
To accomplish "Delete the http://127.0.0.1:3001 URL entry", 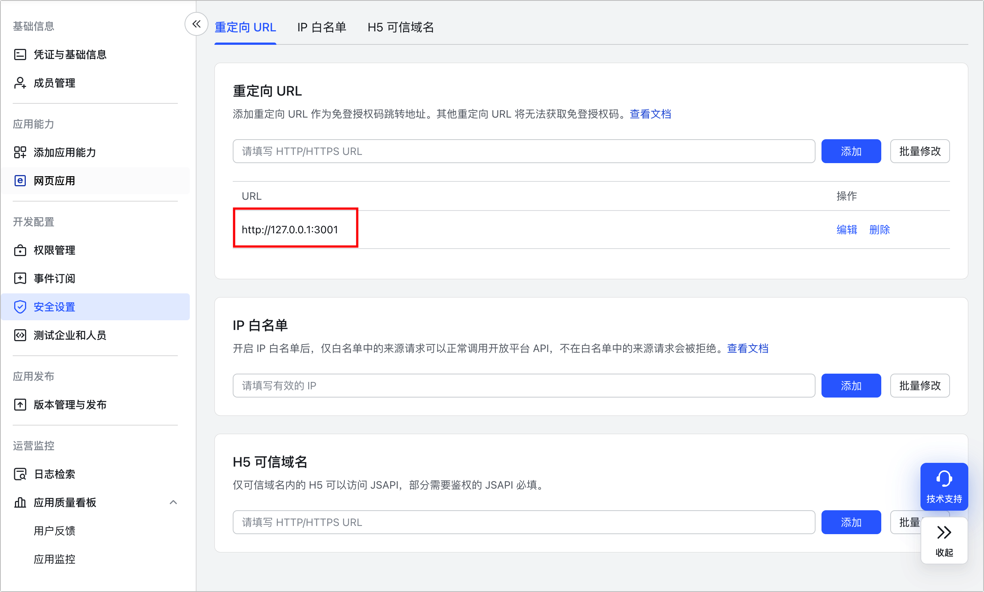I will tap(879, 230).
